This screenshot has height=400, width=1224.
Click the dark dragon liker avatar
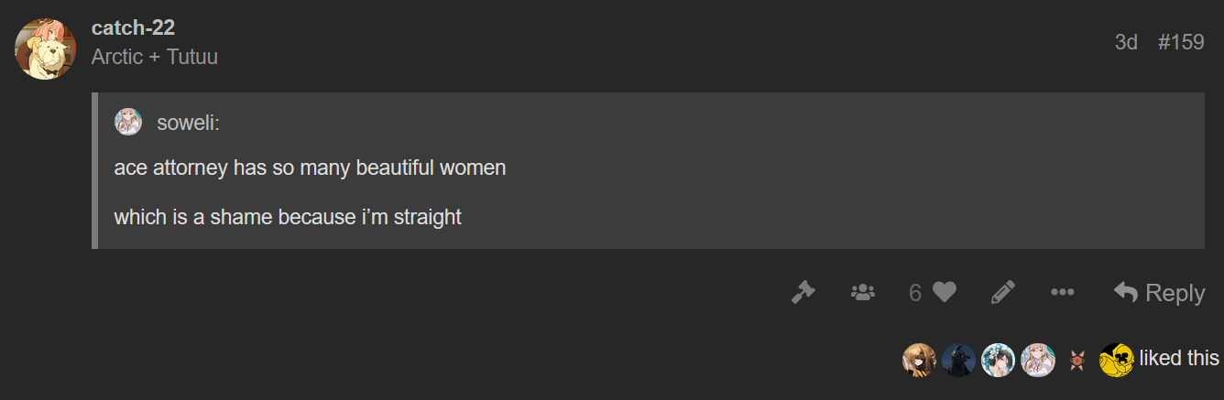pos(958,360)
